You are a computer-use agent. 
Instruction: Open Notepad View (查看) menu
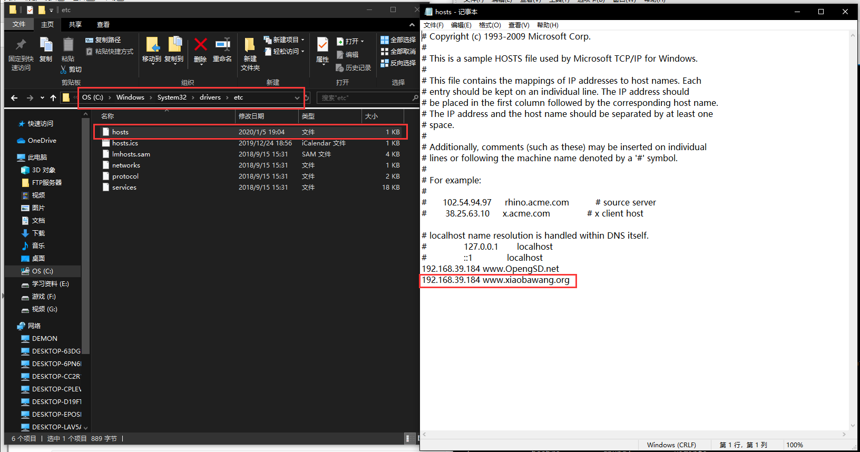pos(519,25)
